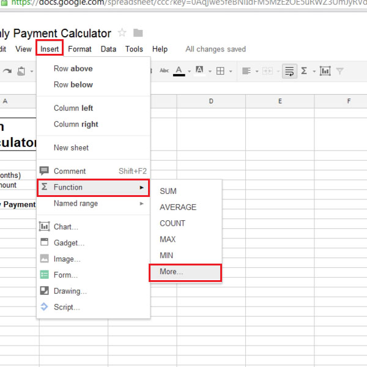Choose Column right
The image size is (367, 367).
[x=94, y=124]
